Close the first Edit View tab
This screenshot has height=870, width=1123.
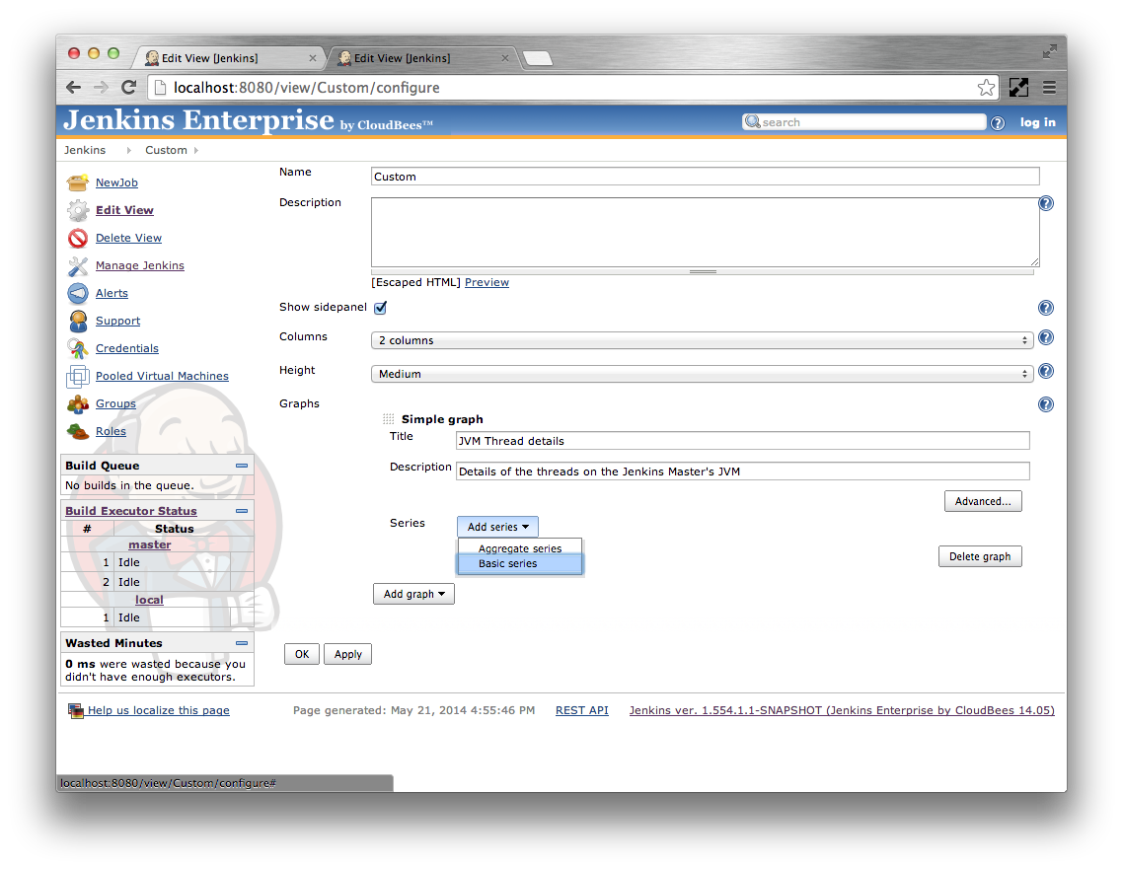pyautogui.click(x=312, y=59)
